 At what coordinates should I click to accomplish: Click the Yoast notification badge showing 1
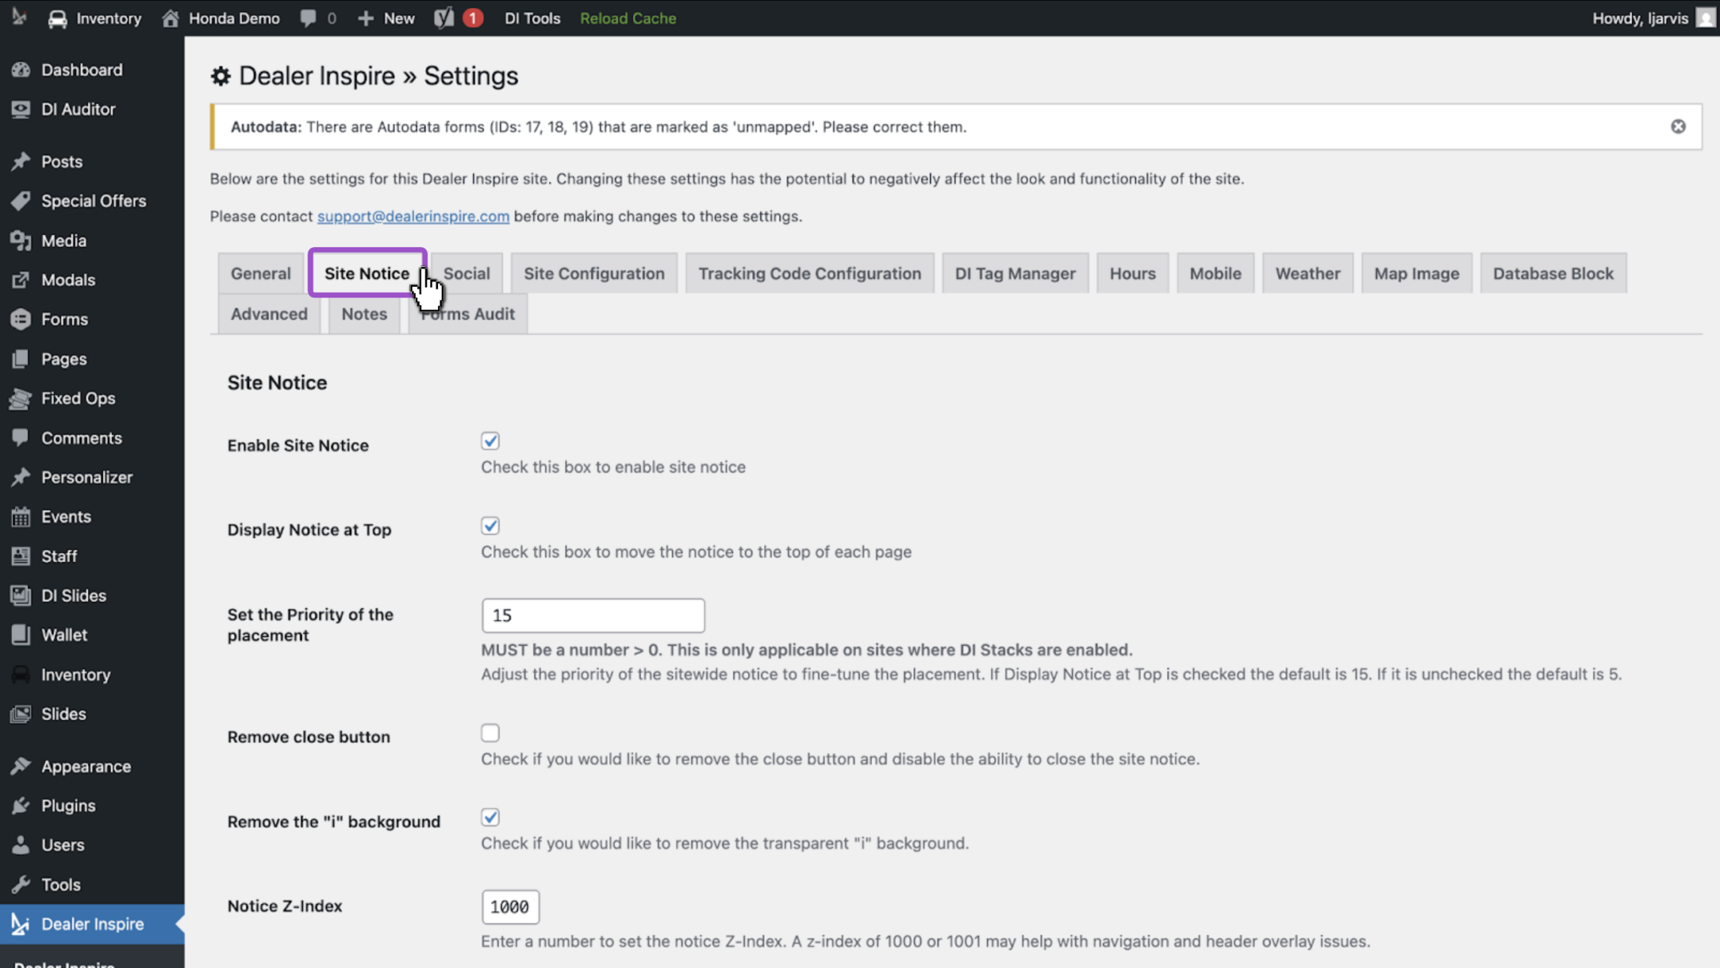[473, 18]
